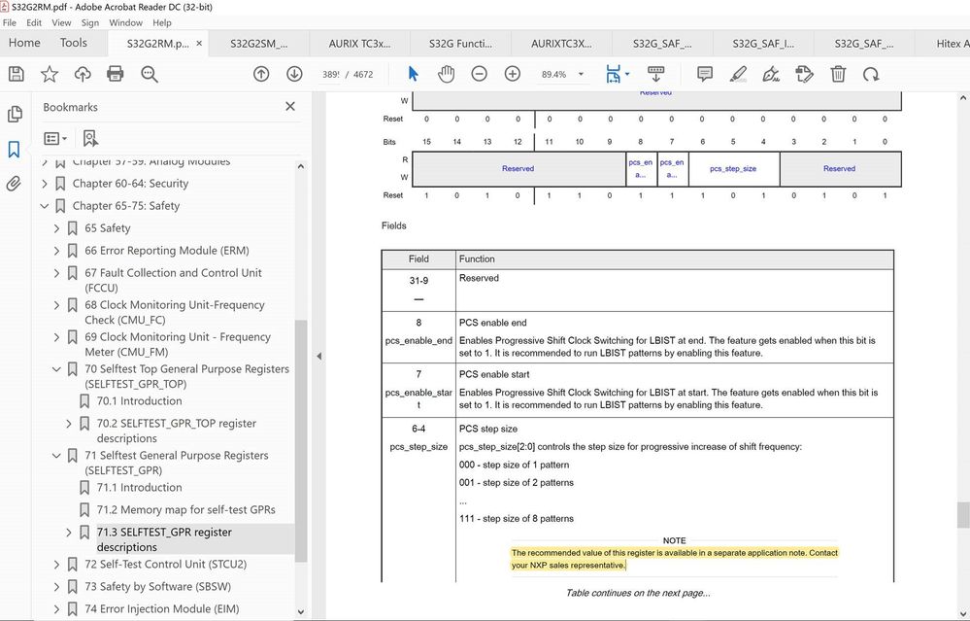This screenshot has width=970, height=621.
Task: Click the document vertical scrollbar thumb
Action: coord(962,515)
